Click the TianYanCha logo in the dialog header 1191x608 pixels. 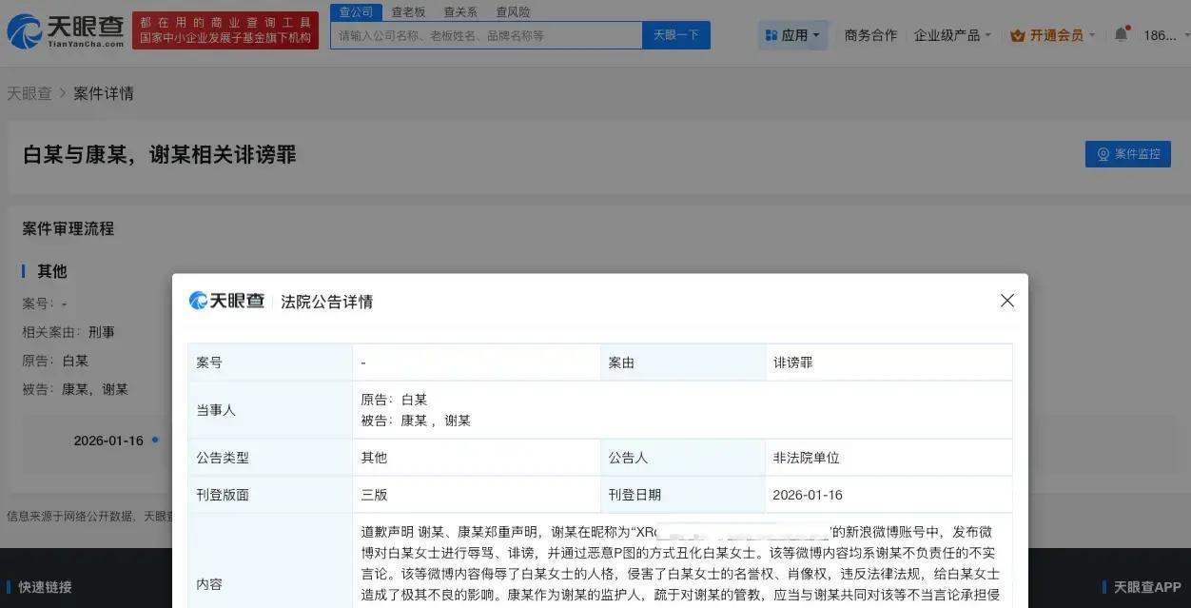coord(226,301)
